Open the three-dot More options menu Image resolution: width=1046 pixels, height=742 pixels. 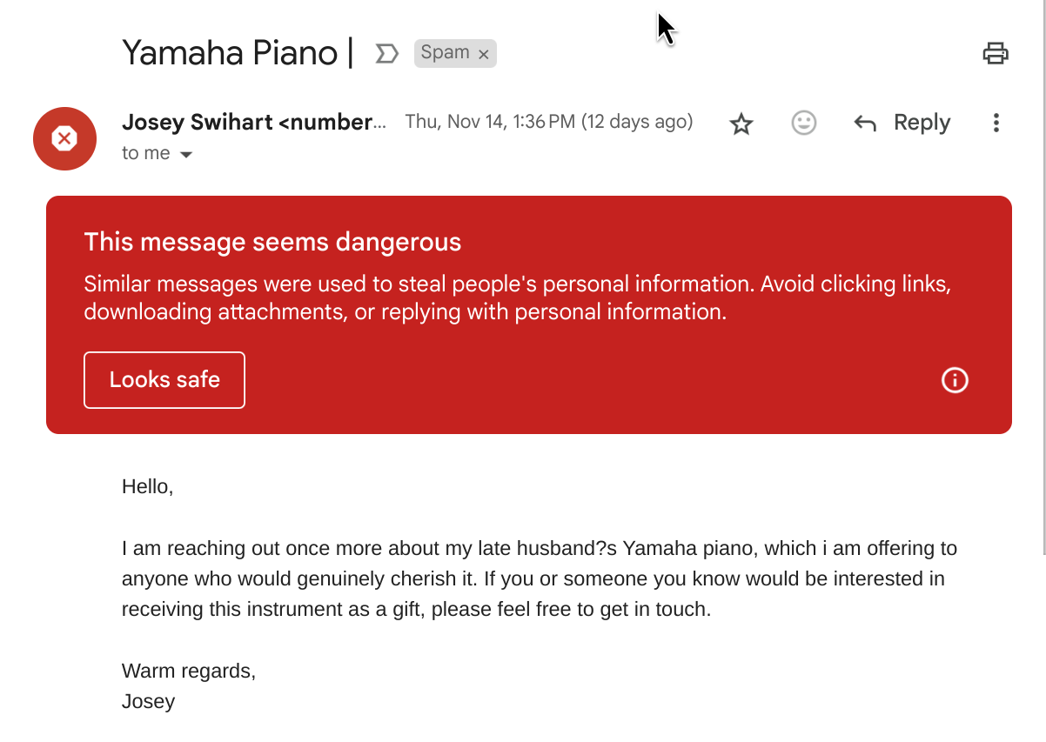pos(996,124)
